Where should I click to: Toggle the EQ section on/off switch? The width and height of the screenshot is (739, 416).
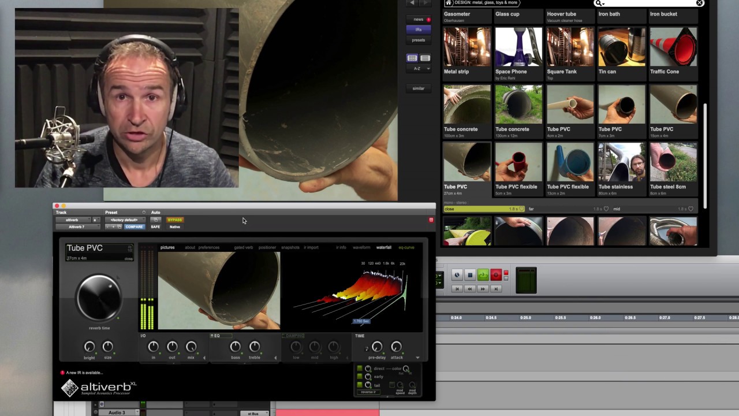pyautogui.click(x=212, y=336)
